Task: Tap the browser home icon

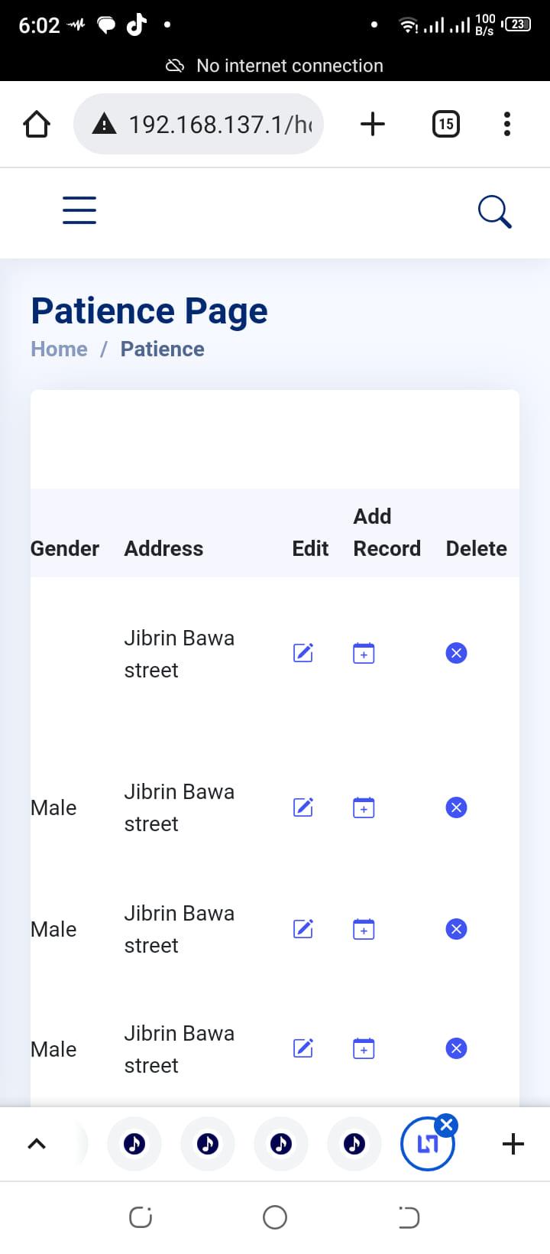Action: (x=37, y=124)
